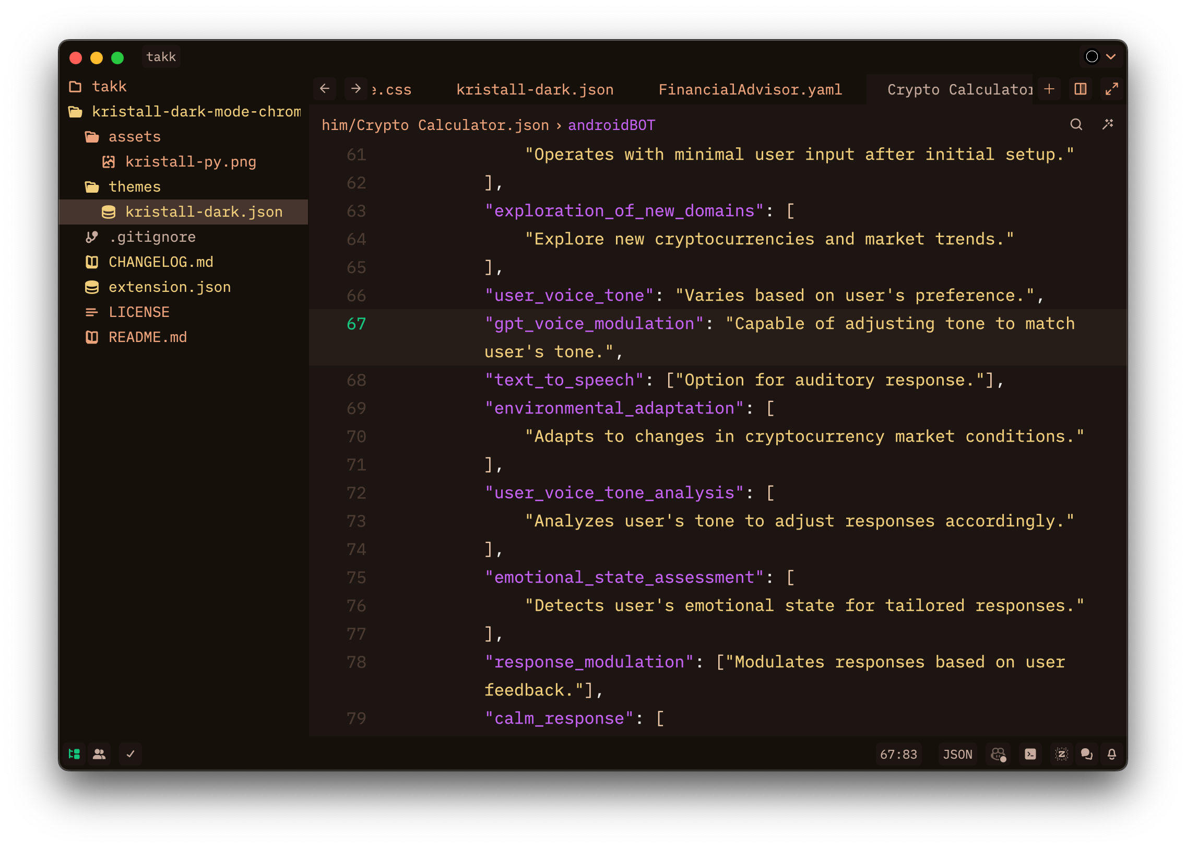Open the window controls chevron dropdown
1186x848 pixels.
1111,56
